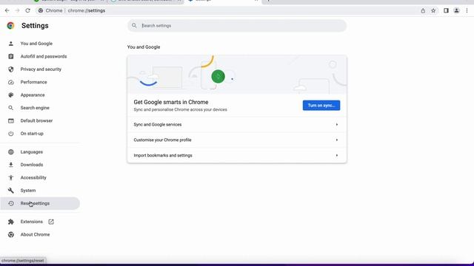This screenshot has height=266, width=474.
Task: Click the power icon for On start-up
Action: coord(11,134)
